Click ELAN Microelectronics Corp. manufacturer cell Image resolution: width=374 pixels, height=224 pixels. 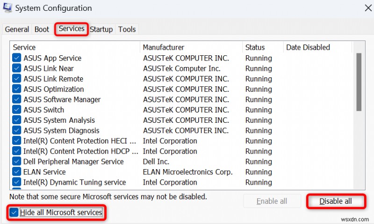(x=188, y=172)
